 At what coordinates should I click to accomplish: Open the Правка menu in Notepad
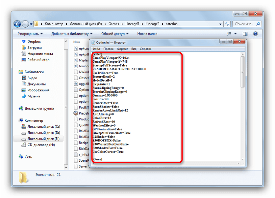click(x=108, y=49)
